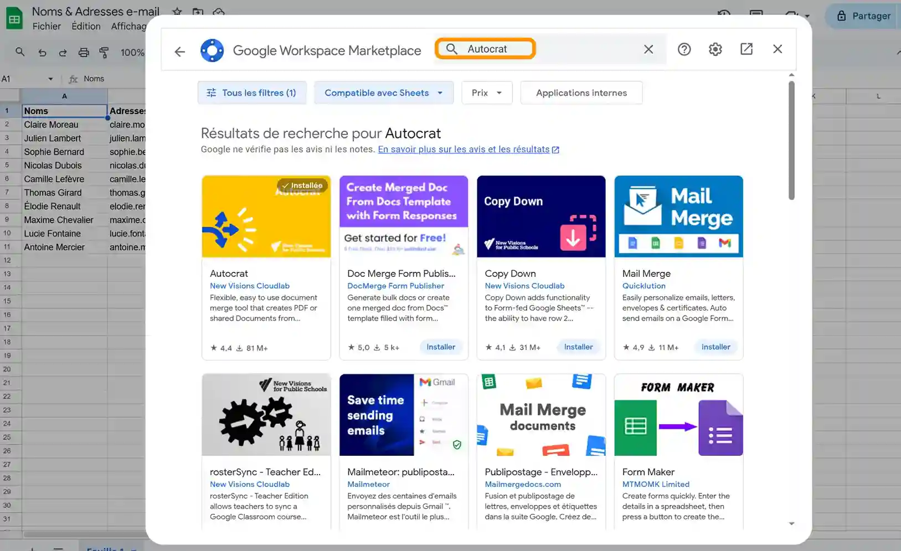Viewport: 901px width, 551px height.
Task: Select Applications internes filter
Action: pos(581,92)
